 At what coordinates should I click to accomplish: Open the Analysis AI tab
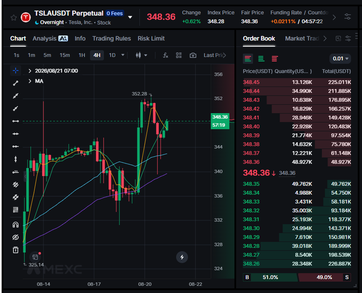pyautogui.click(x=50, y=38)
